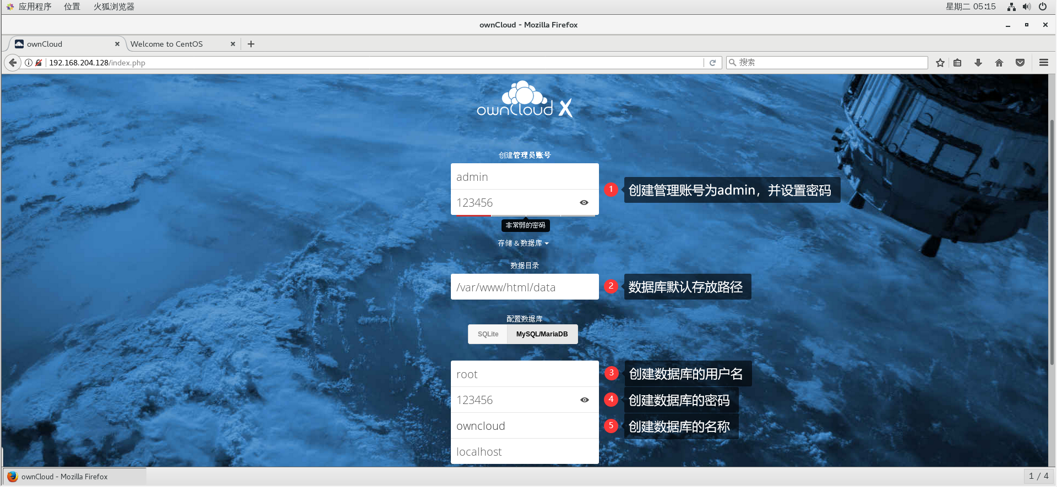Show the database password with eye icon

click(585, 400)
